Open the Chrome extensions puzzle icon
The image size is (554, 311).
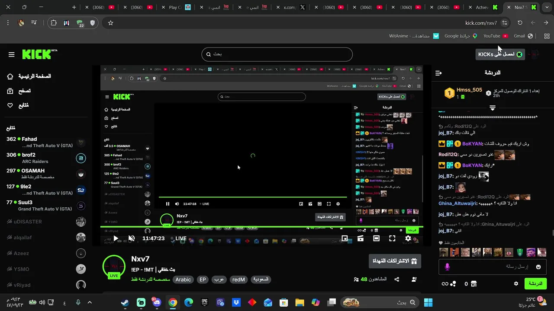point(54,23)
